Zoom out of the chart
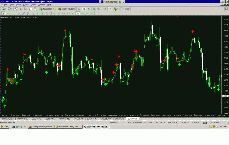 tap(99, 9)
